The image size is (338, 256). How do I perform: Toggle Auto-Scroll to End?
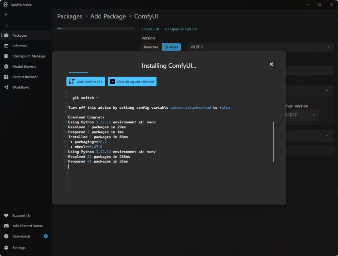(85, 82)
